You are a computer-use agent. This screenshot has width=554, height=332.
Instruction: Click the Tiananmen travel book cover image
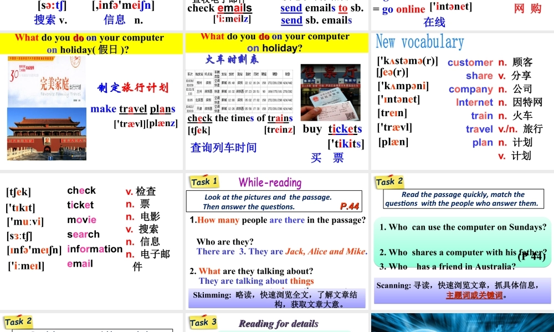pos(47,108)
